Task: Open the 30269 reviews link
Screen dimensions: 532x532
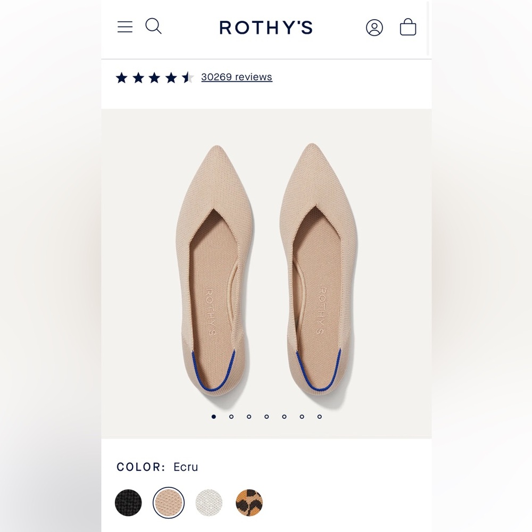Action: [236, 77]
